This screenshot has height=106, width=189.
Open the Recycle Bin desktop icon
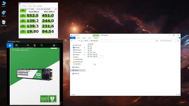pos(4,23)
